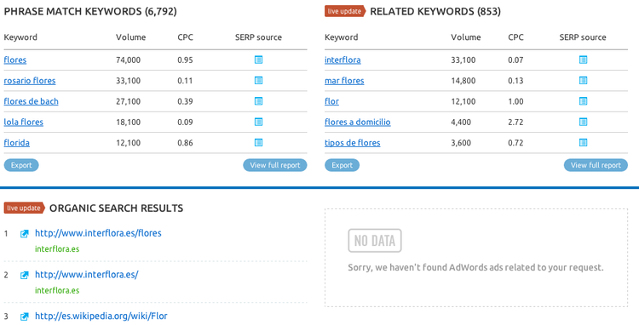Image resolution: width=639 pixels, height=325 pixels.
Task: Open the flores keyword link
Action: (x=15, y=60)
